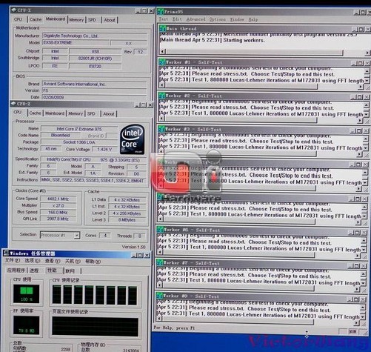Click Worker #8 vertical scroll down arrow

pyautogui.click(x=363, y=316)
